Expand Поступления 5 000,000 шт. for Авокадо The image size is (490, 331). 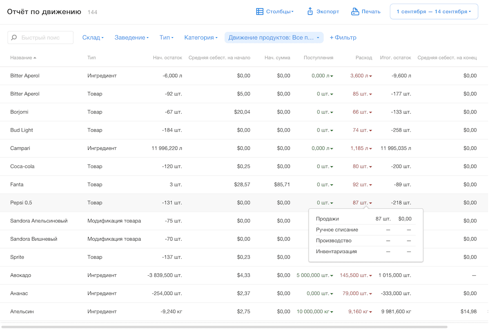315,275
